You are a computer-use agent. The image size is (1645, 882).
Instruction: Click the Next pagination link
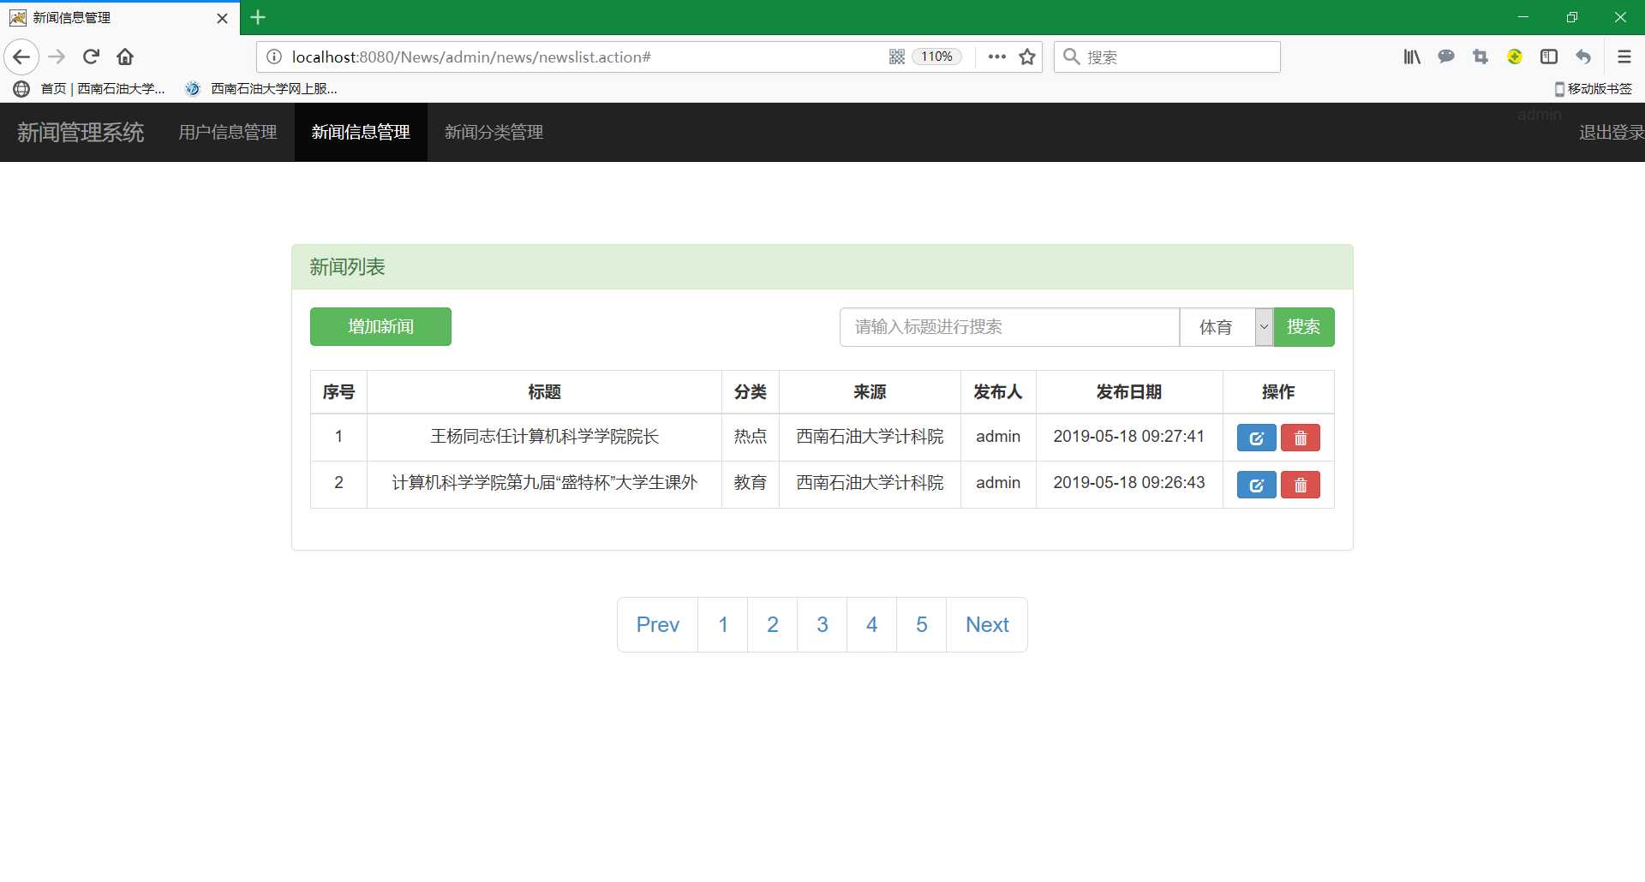pyautogui.click(x=987, y=625)
